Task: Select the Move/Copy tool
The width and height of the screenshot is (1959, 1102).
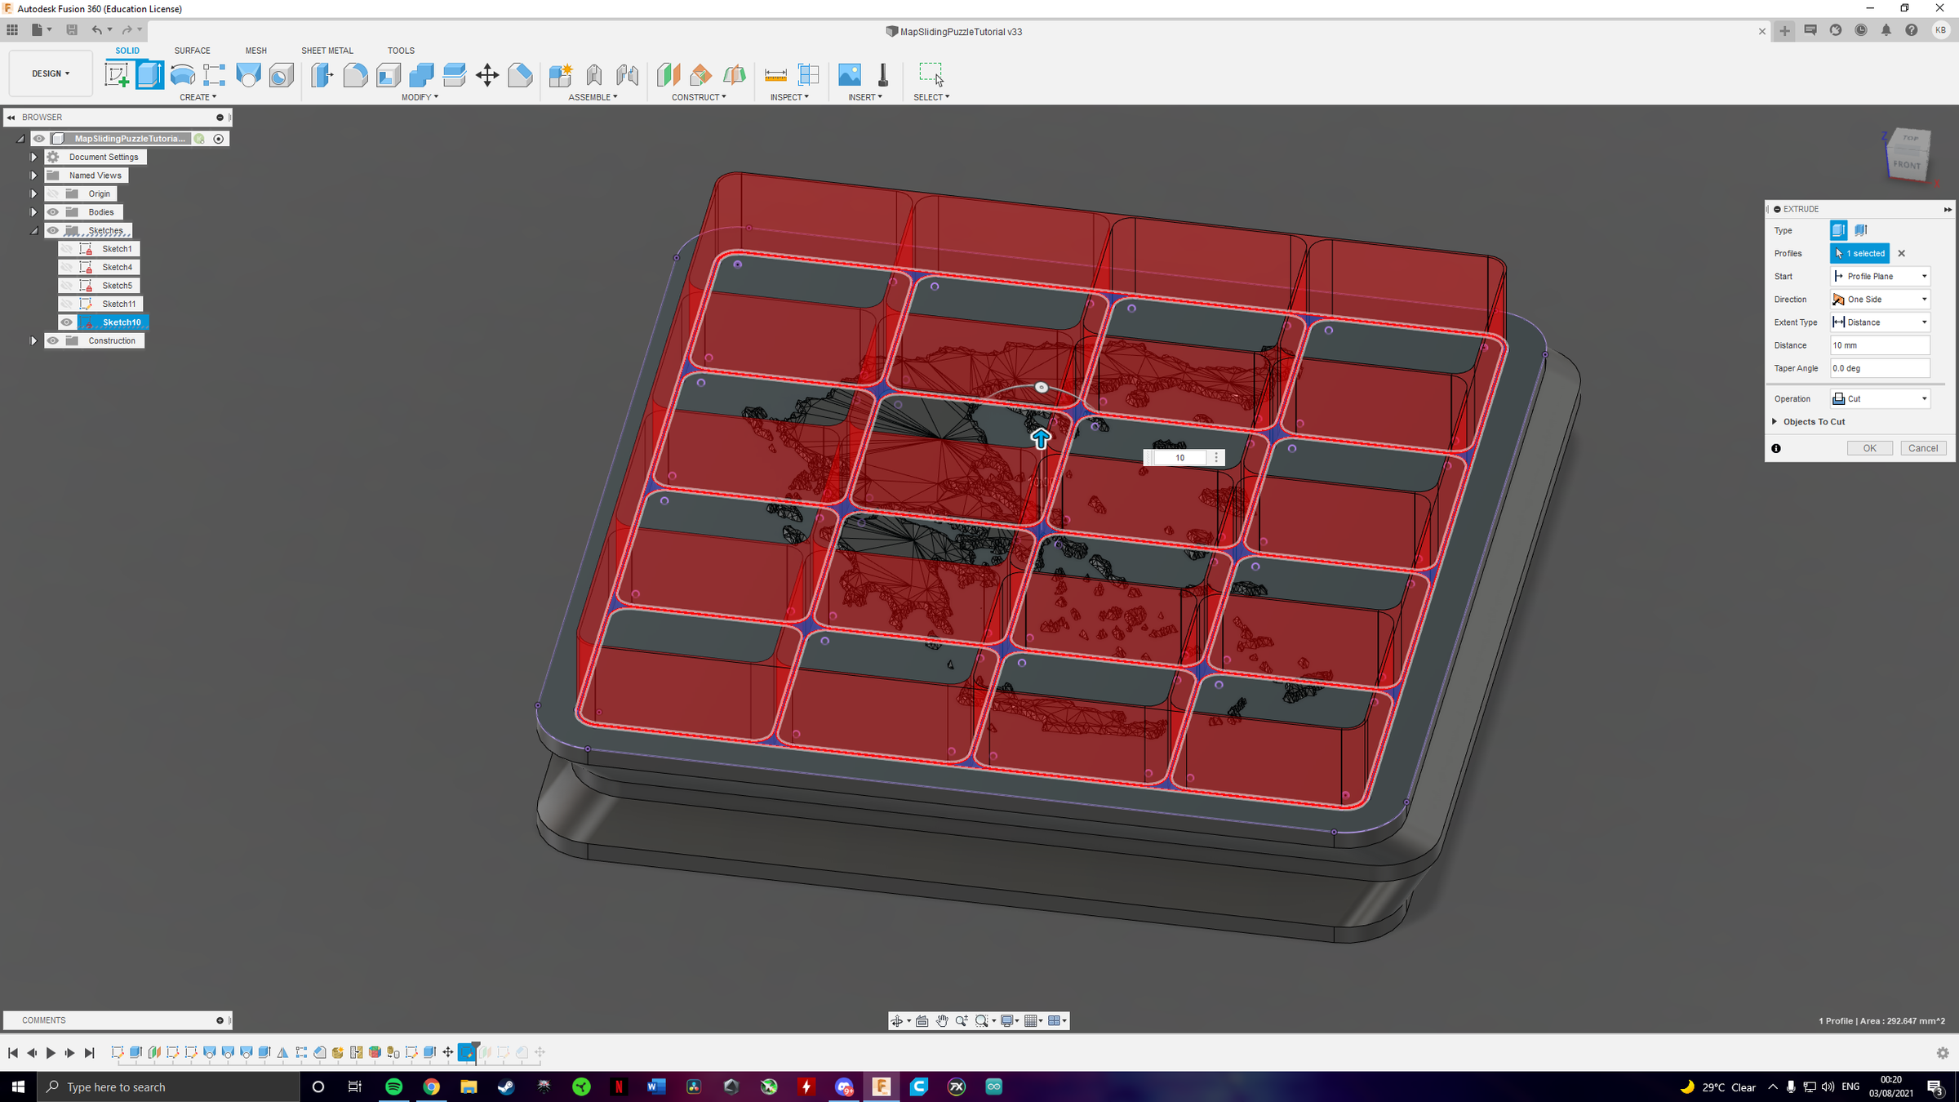Action: [487, 74]
